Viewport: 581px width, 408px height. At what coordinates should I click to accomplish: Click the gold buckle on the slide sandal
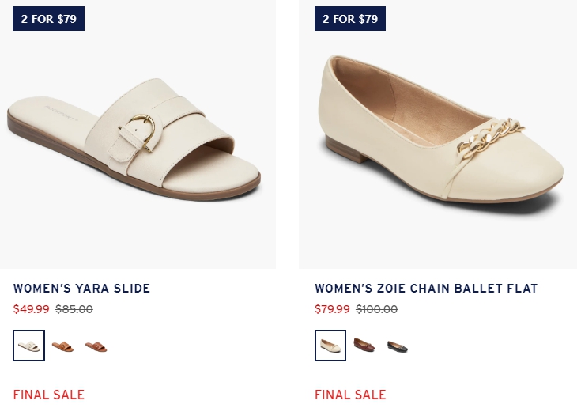tap(141, 131)
